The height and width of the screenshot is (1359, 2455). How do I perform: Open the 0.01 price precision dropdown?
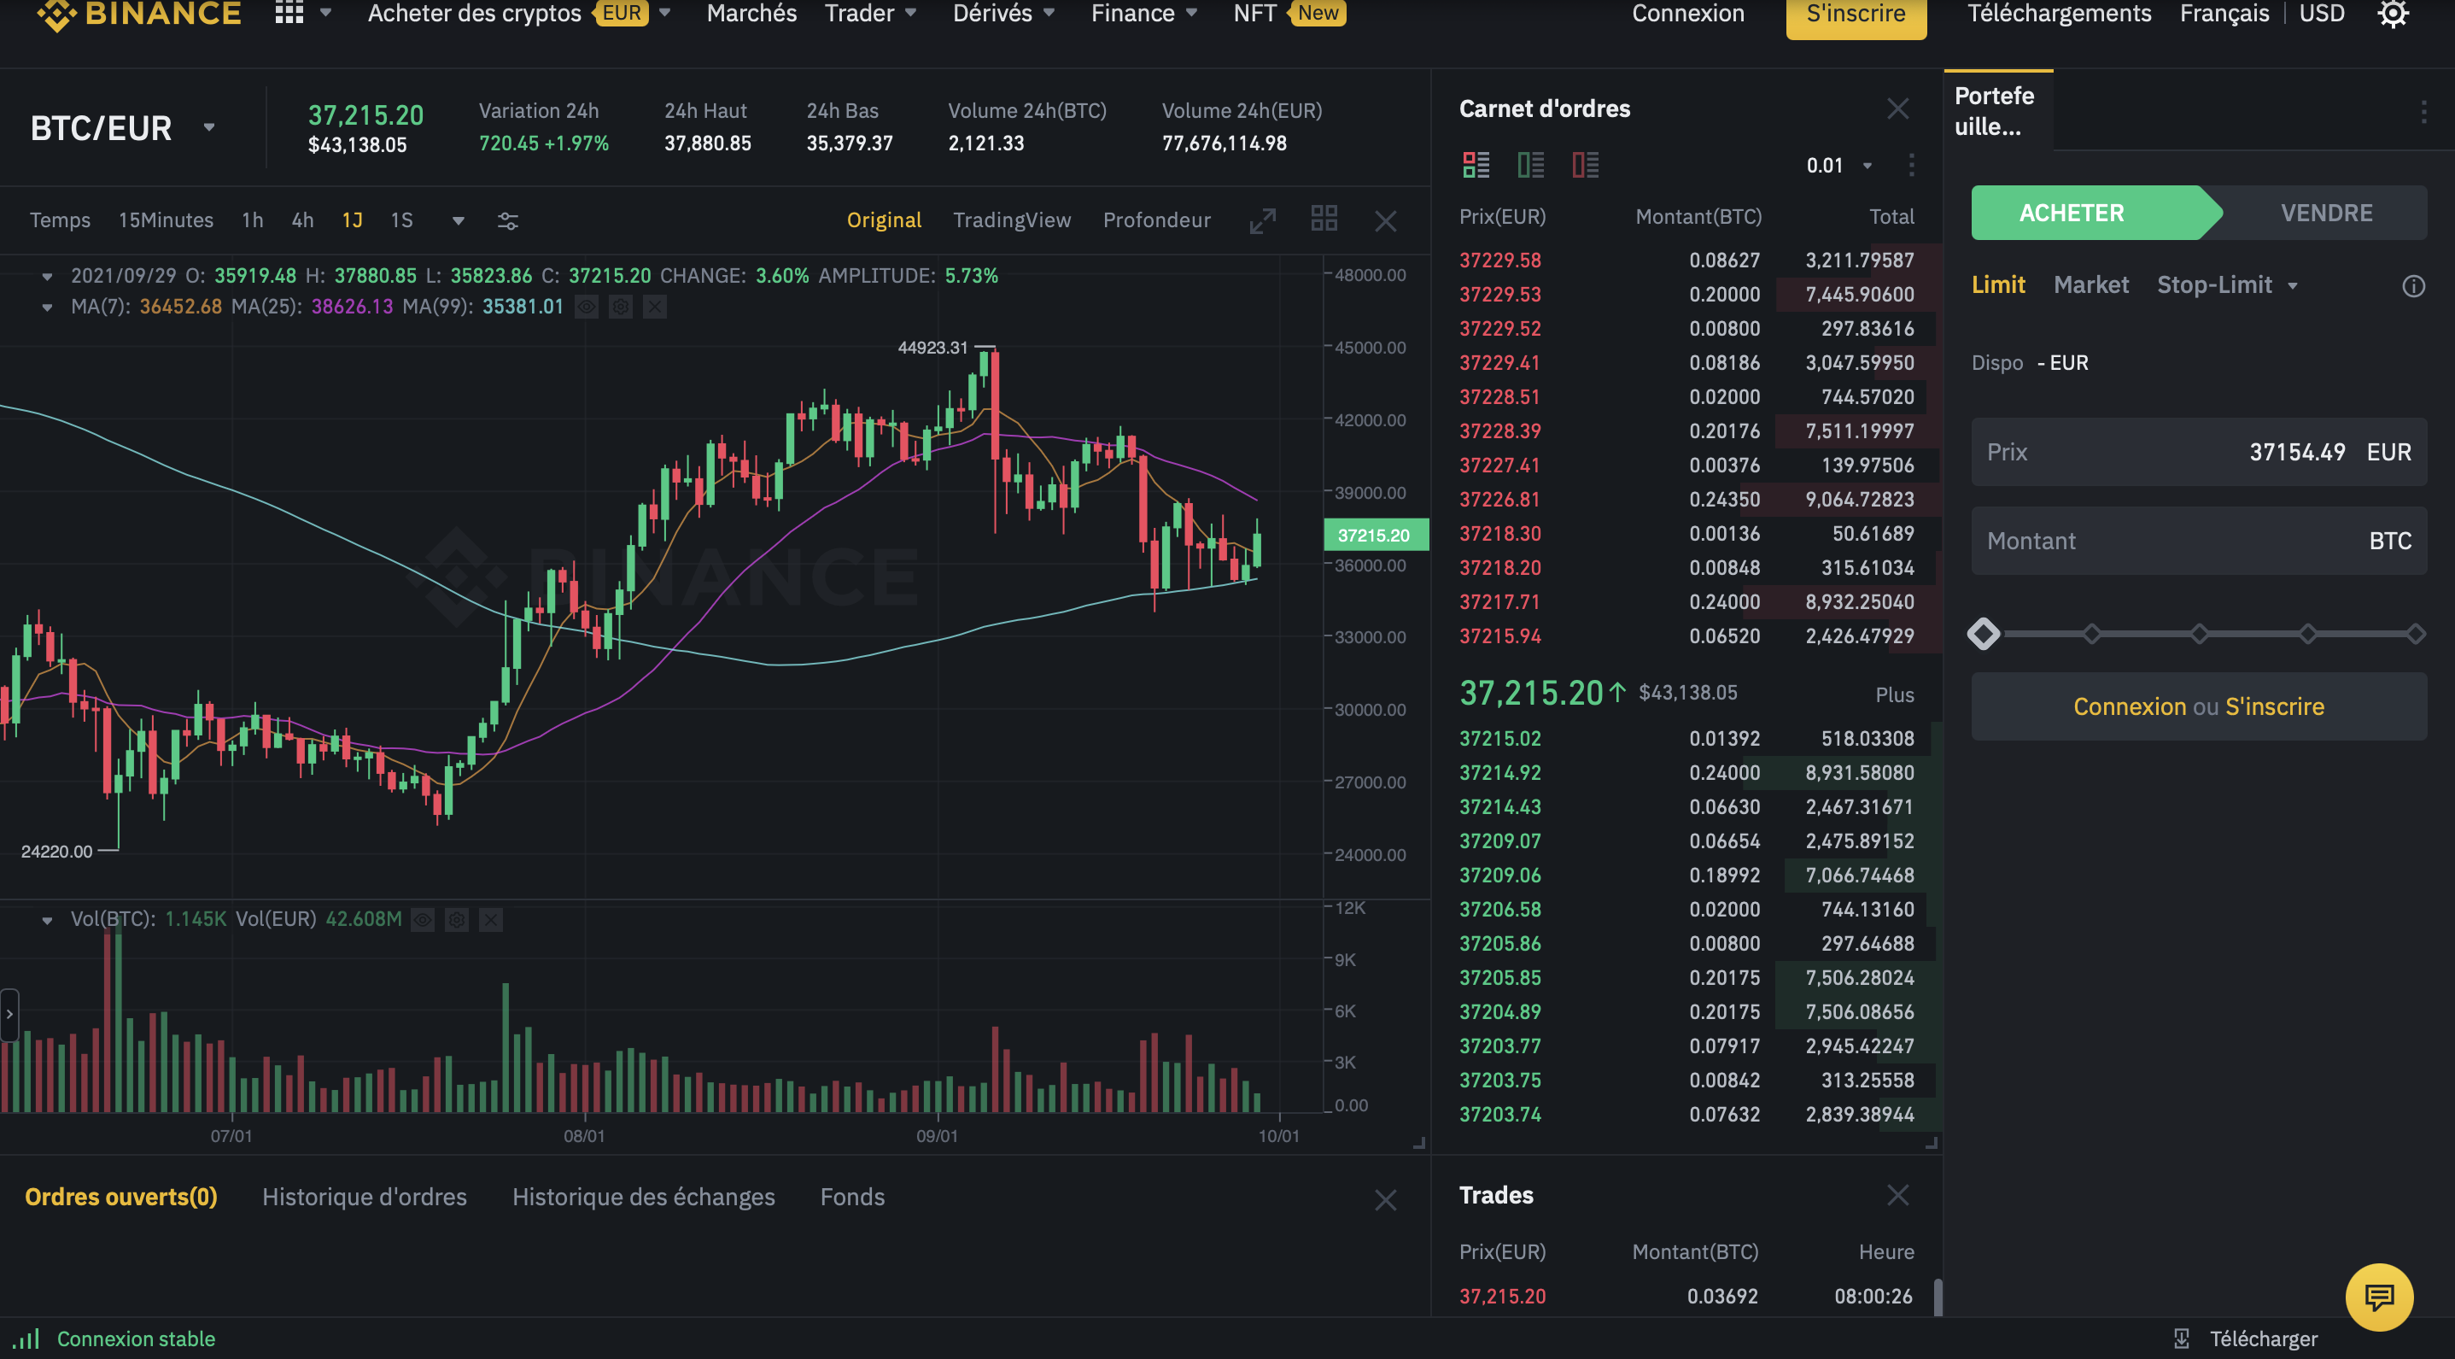click(1838, 165)
